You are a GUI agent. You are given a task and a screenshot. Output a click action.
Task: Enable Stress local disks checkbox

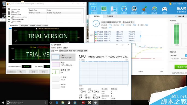(12, 19)
